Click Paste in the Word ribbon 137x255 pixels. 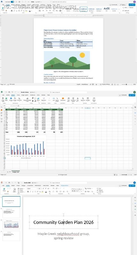click(x=3, y=9)
